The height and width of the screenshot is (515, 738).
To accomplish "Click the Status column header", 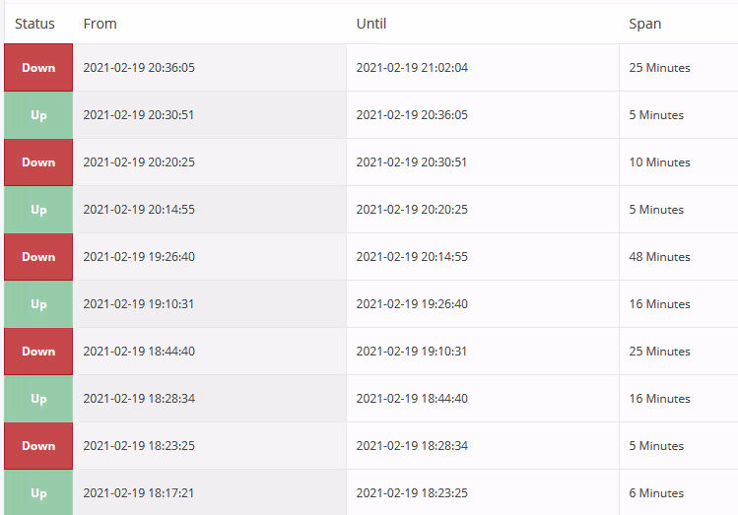I will click(x=34, y=24).
